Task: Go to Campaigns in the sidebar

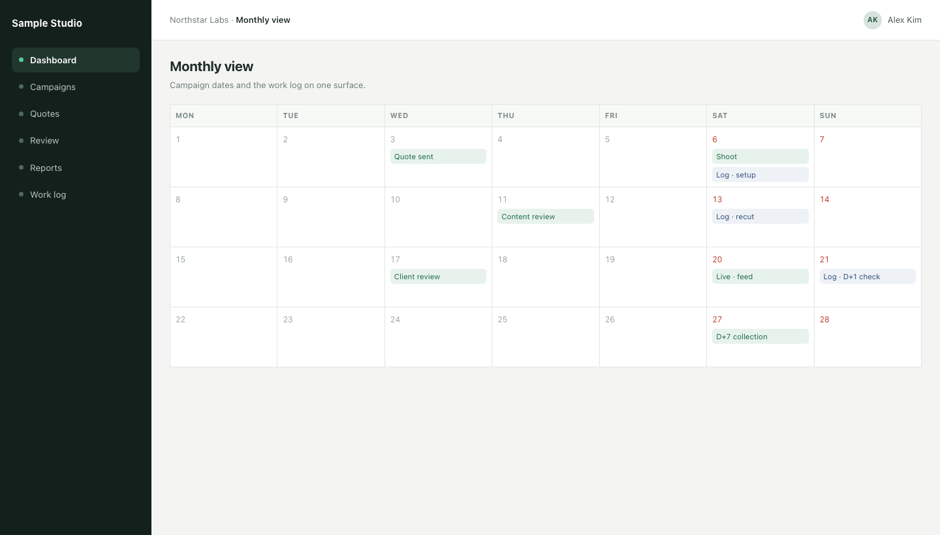Action: pos(76,87)
